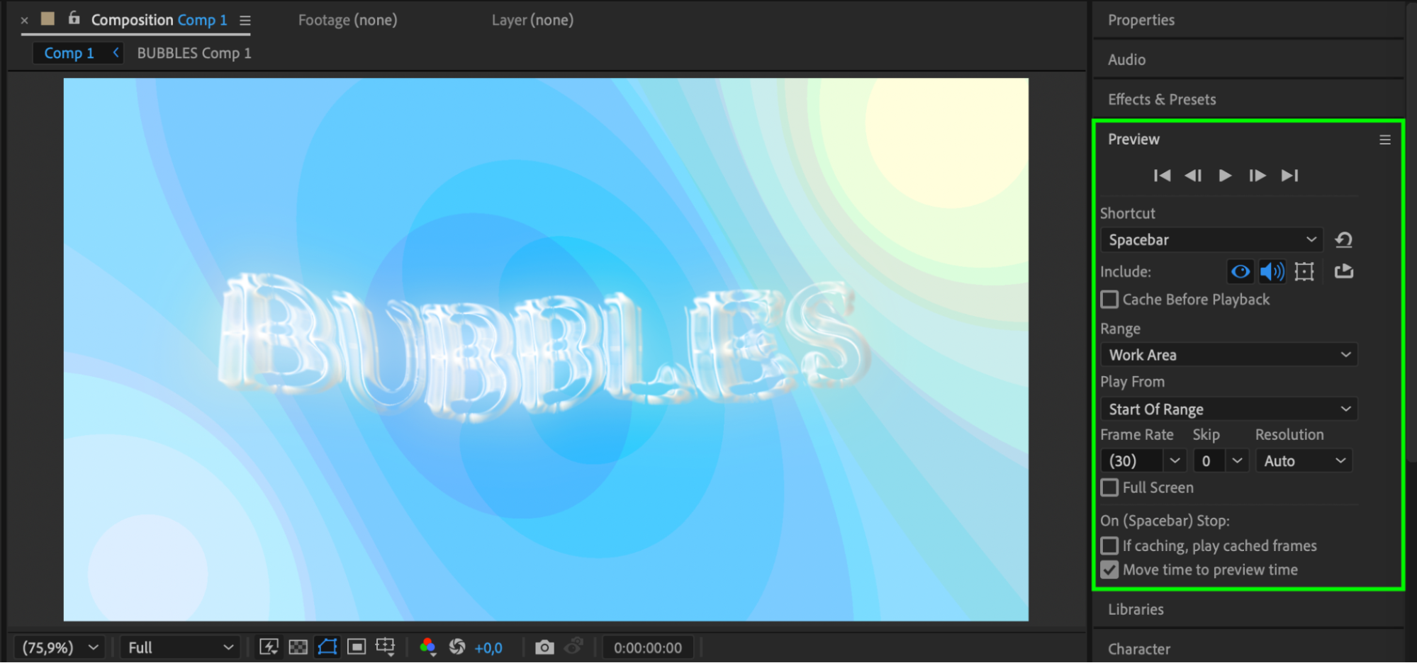Screen dimensions: 1417x663
Task: Jump to last frame in Preview panel
Action: 1289,176
